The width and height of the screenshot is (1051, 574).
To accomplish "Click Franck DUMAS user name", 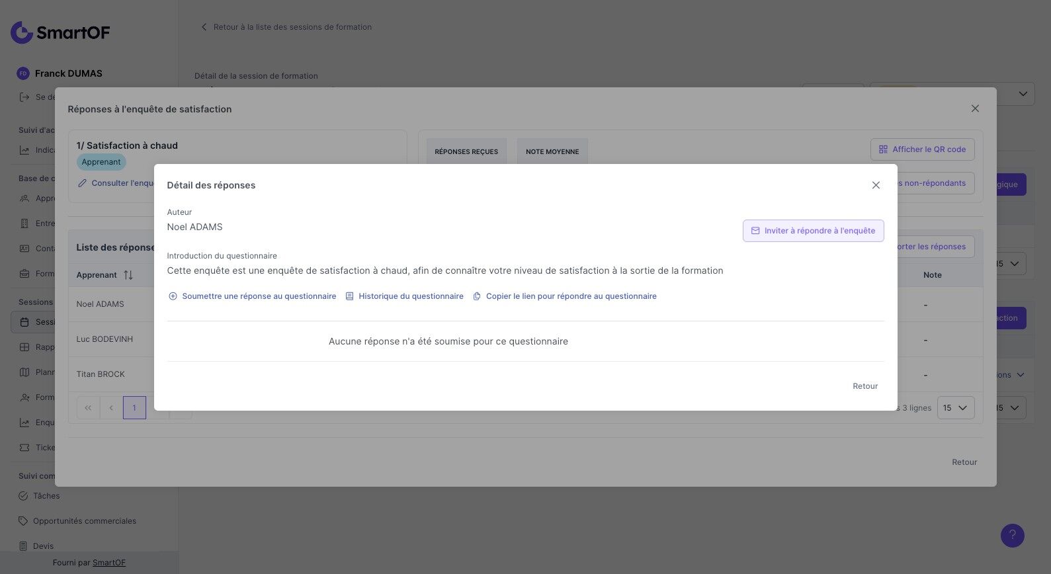I will tap(69, 73).
